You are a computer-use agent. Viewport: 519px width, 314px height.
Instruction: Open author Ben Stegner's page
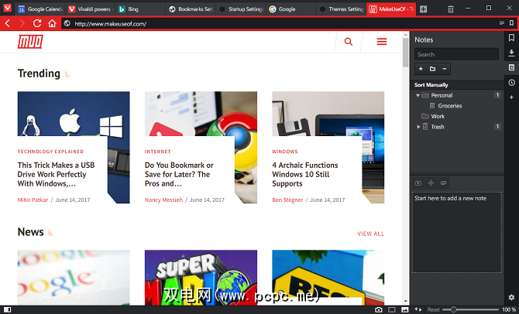pyautogui.click(x=287, y=200)
